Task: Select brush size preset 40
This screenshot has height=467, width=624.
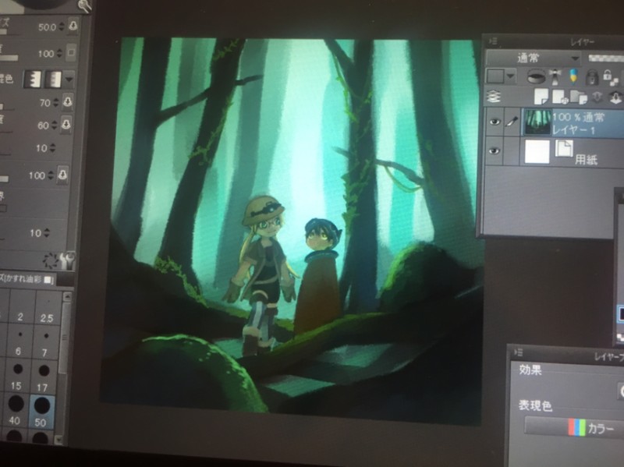Action: pyautogui.click(x=15, y=411)
